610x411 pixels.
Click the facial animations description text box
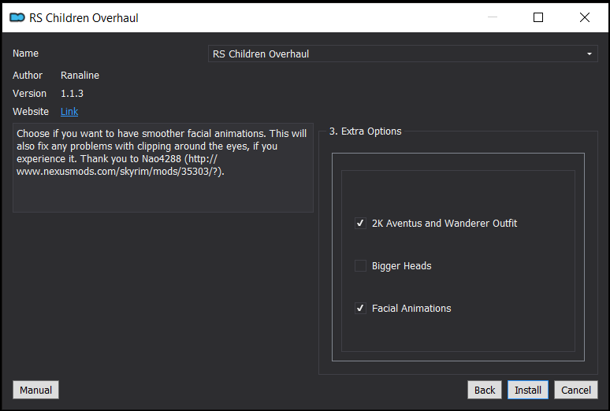[x=163, y=168]
